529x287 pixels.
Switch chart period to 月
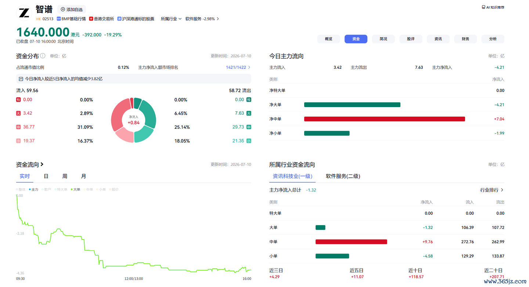83,176
